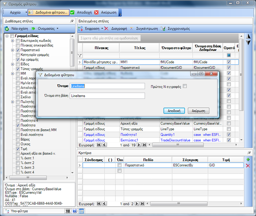The image size is (256, 216).
Task: Sort by the Πίνακας column header
Action: coord(101,48)
